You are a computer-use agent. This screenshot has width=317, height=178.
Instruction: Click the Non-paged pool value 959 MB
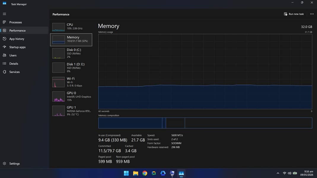(123, 161)
